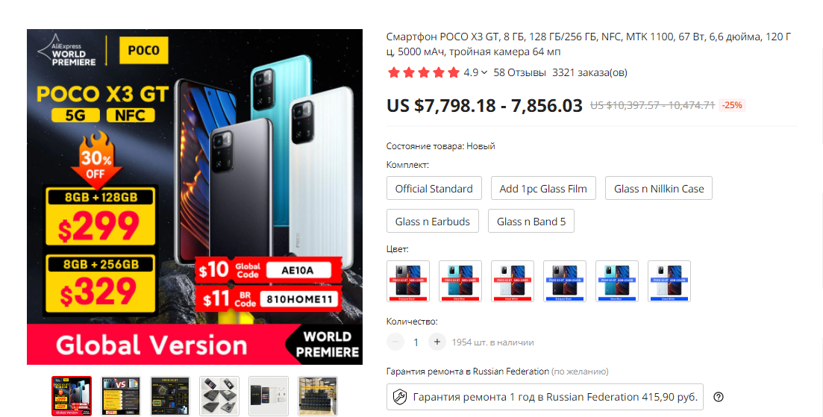Click the main POCO X3 GT product image
This screenshot has width=823, height=417.
click(195, 197)
